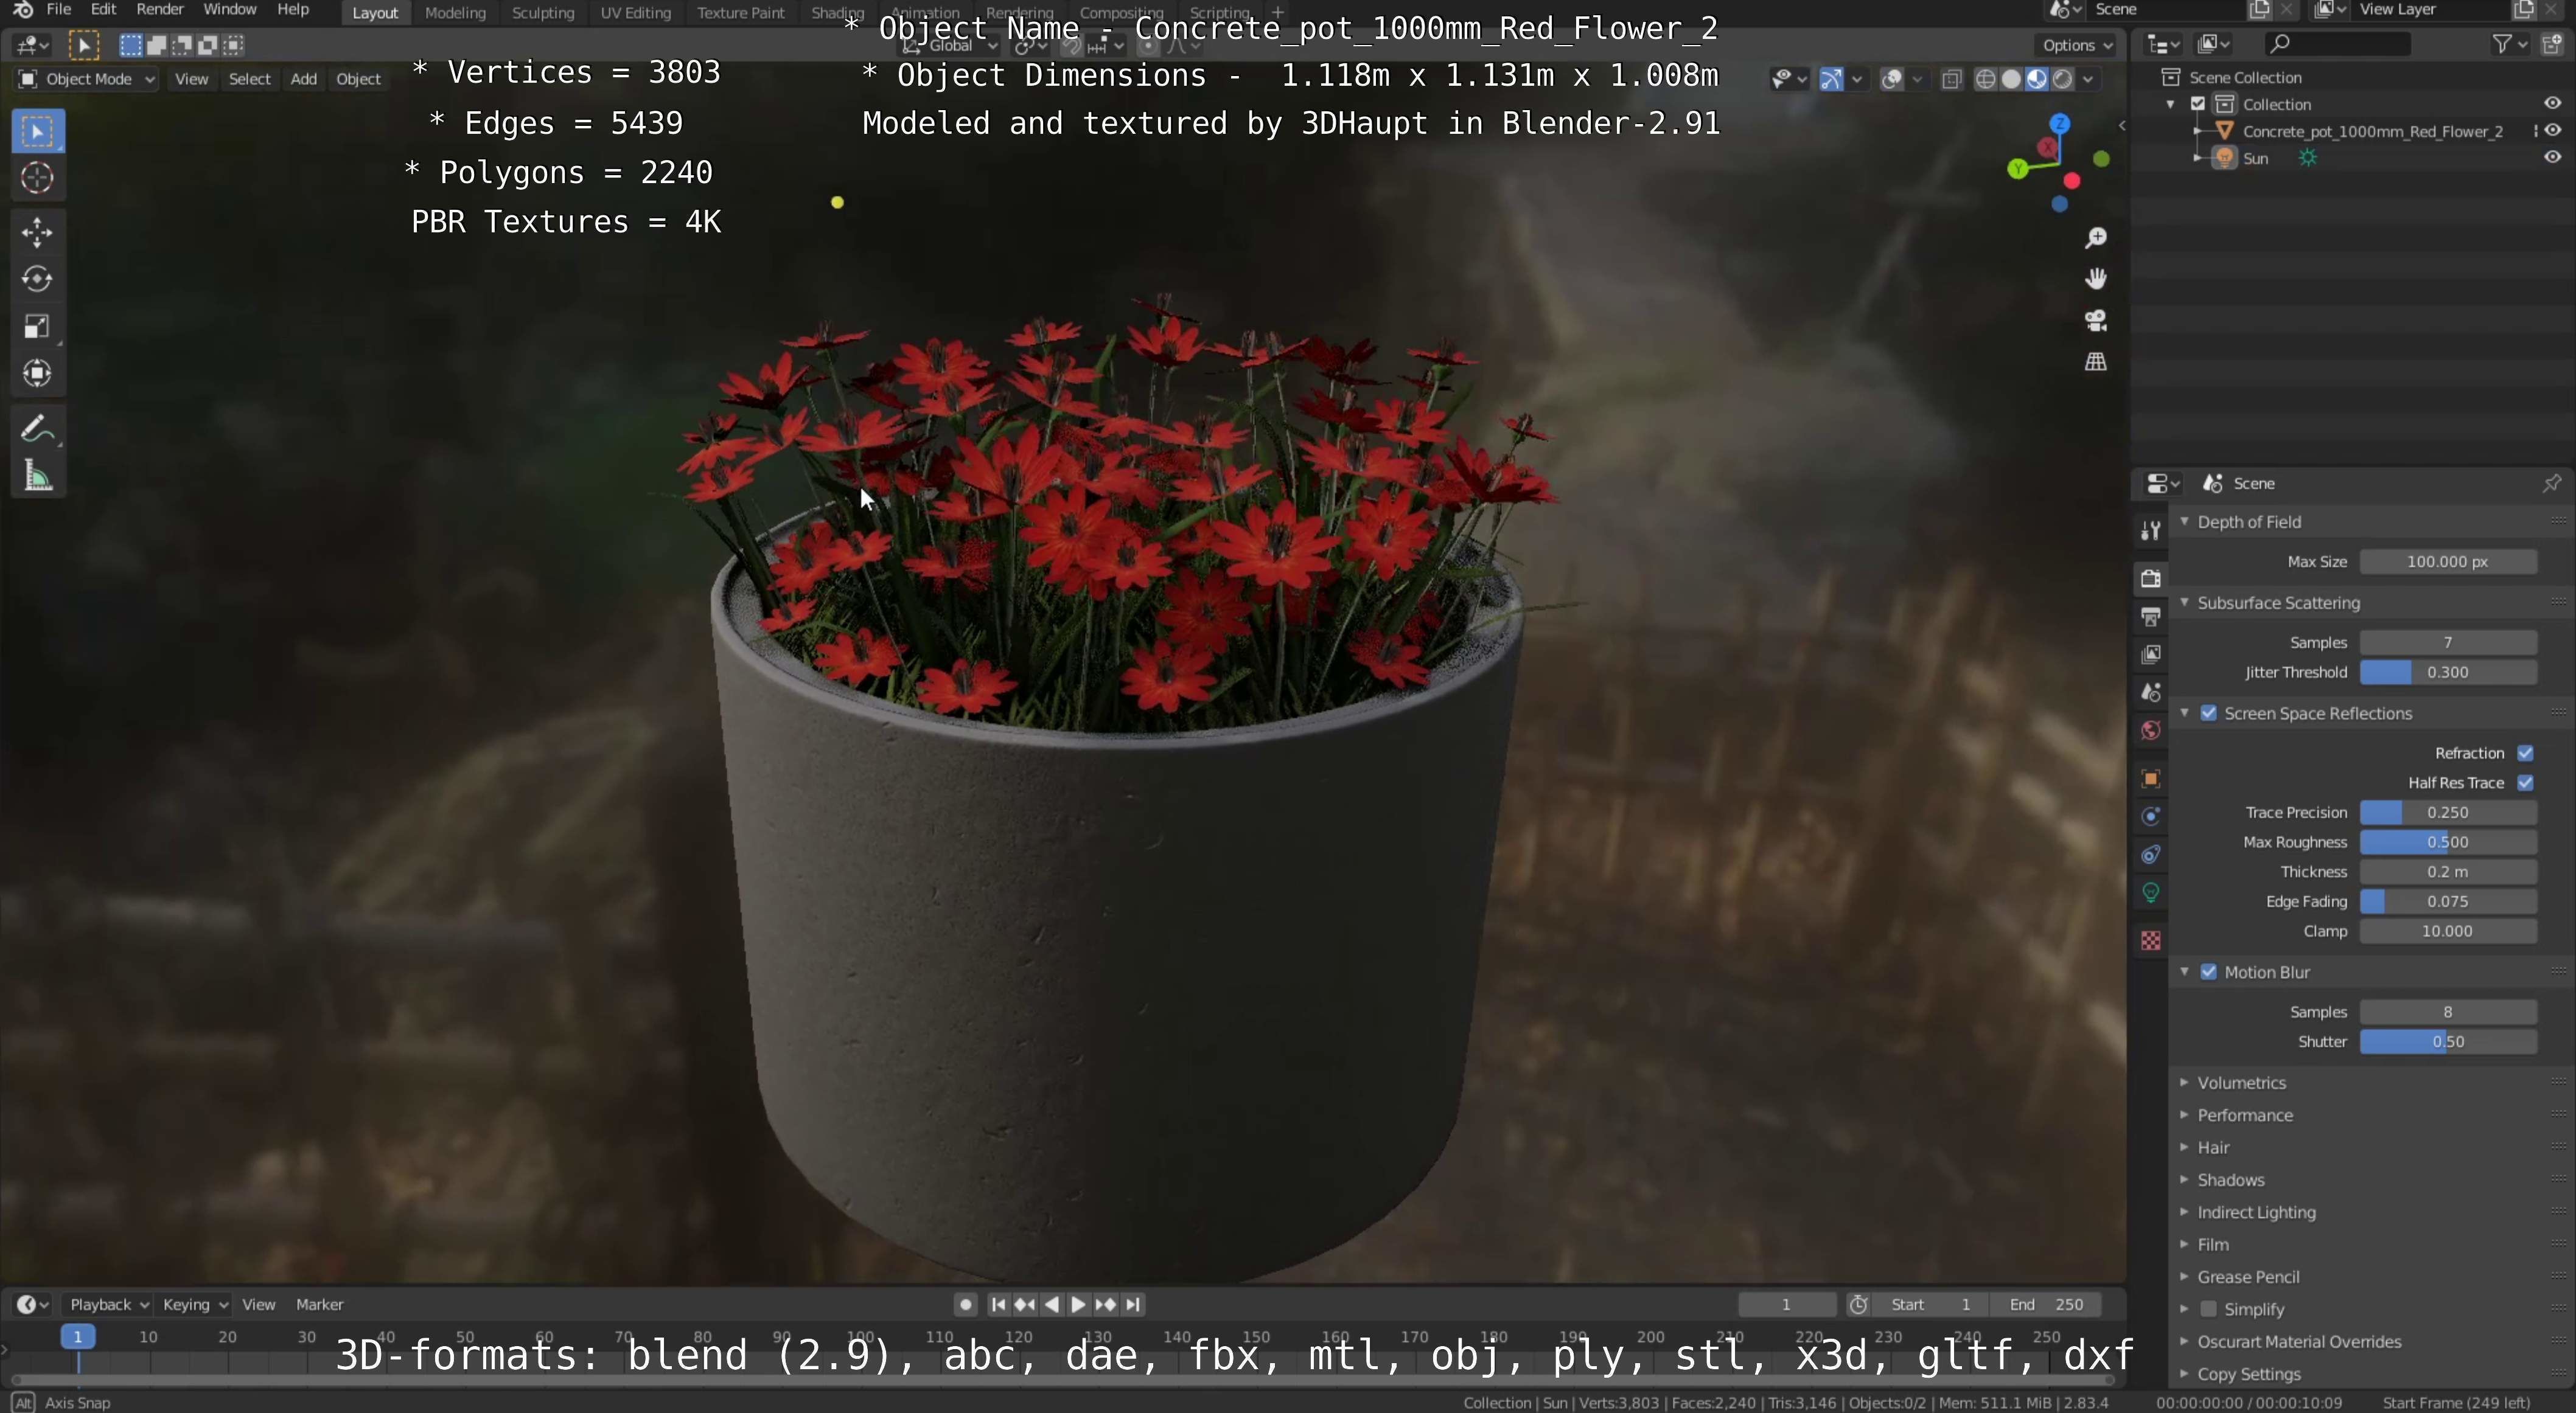Open the Render properties tab
This screenshot has width=2576, height=1413.
point(2150,578)
